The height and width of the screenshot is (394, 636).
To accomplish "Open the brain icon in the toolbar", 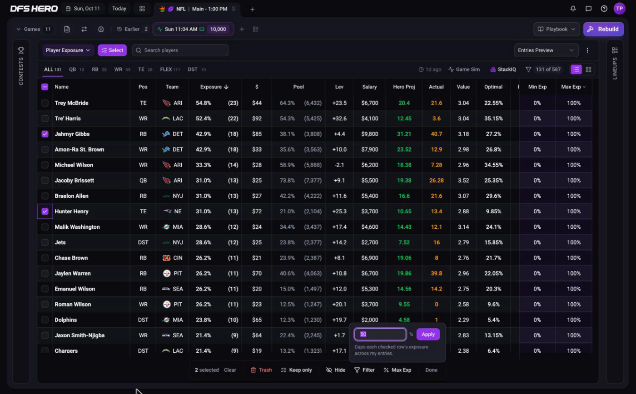I will (x=101, y=29).
